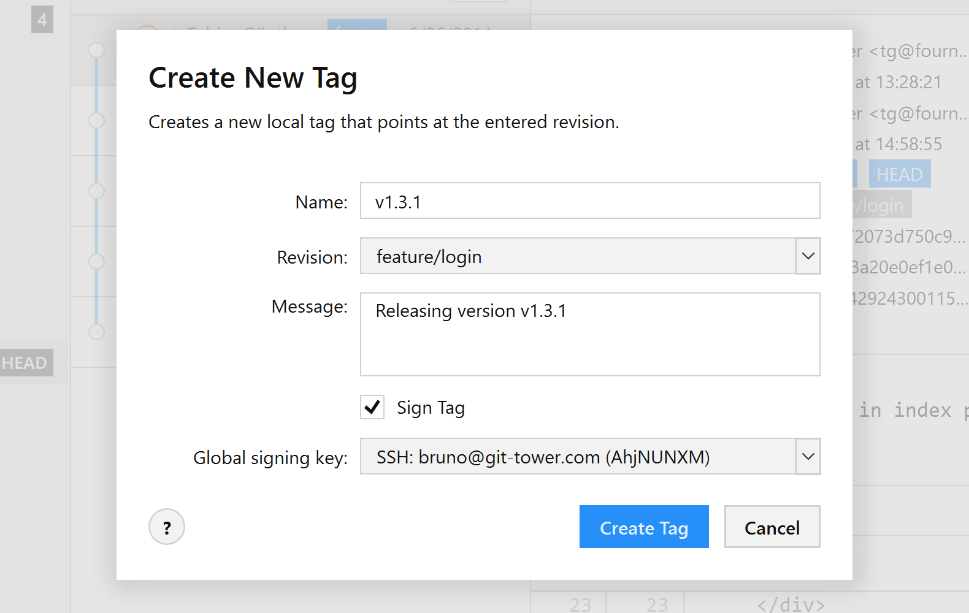Click the 'Sign Tag' label text

coord(431,408)
